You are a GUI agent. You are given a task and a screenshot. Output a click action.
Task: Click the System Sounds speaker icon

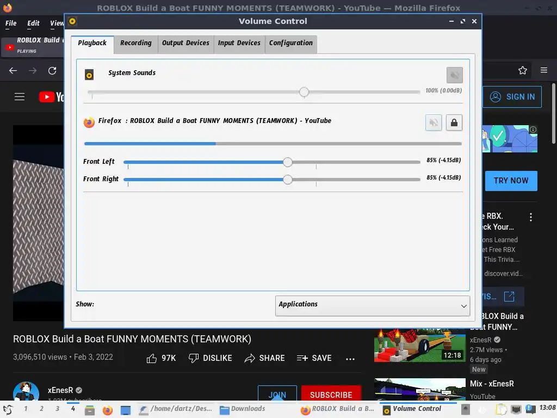[89, 75]
